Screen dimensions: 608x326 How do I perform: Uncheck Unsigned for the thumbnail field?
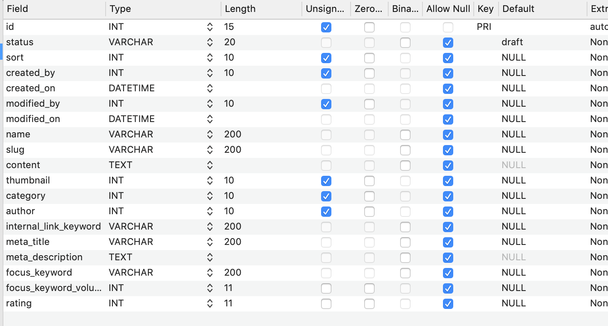point(326,181)
